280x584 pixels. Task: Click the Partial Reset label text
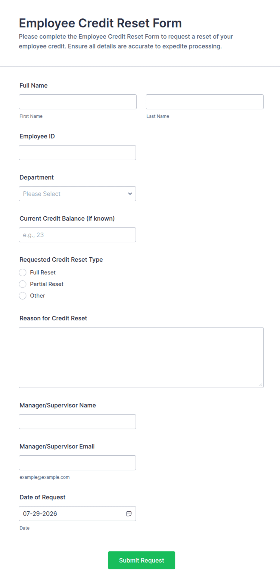click(47, 284)
